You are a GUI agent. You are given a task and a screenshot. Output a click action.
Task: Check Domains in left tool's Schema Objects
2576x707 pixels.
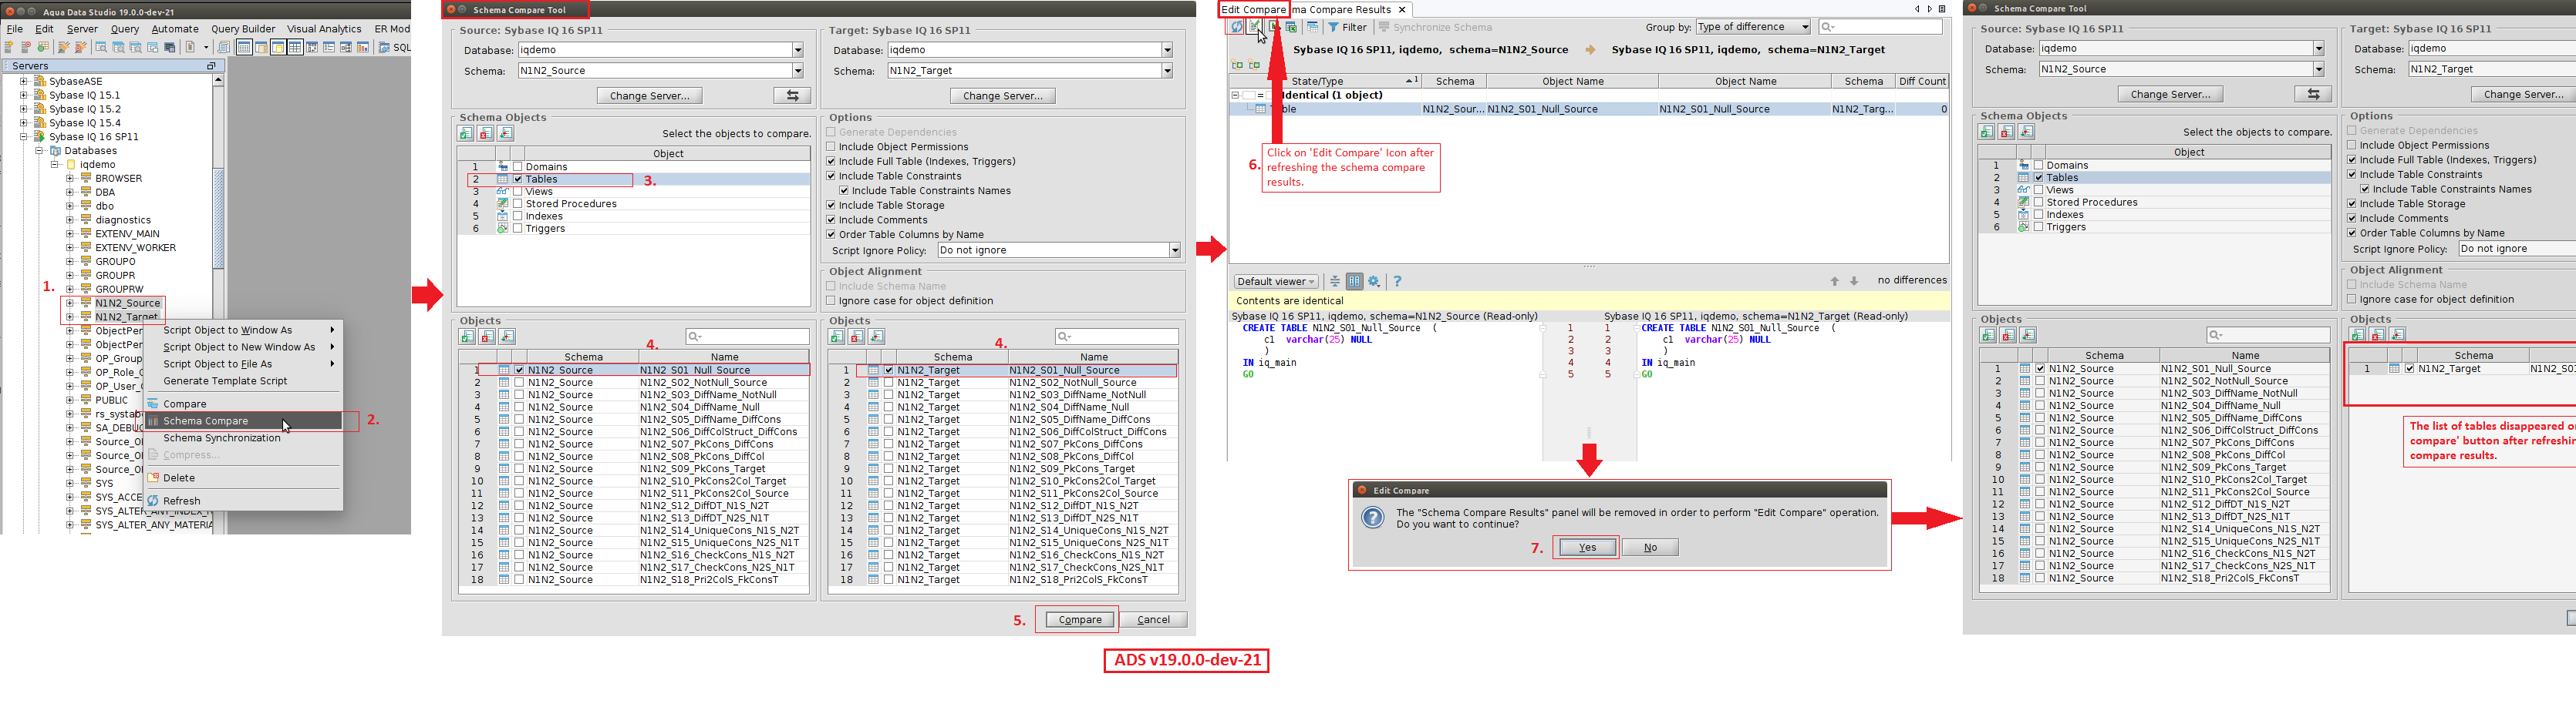click(x=518, y=167)
